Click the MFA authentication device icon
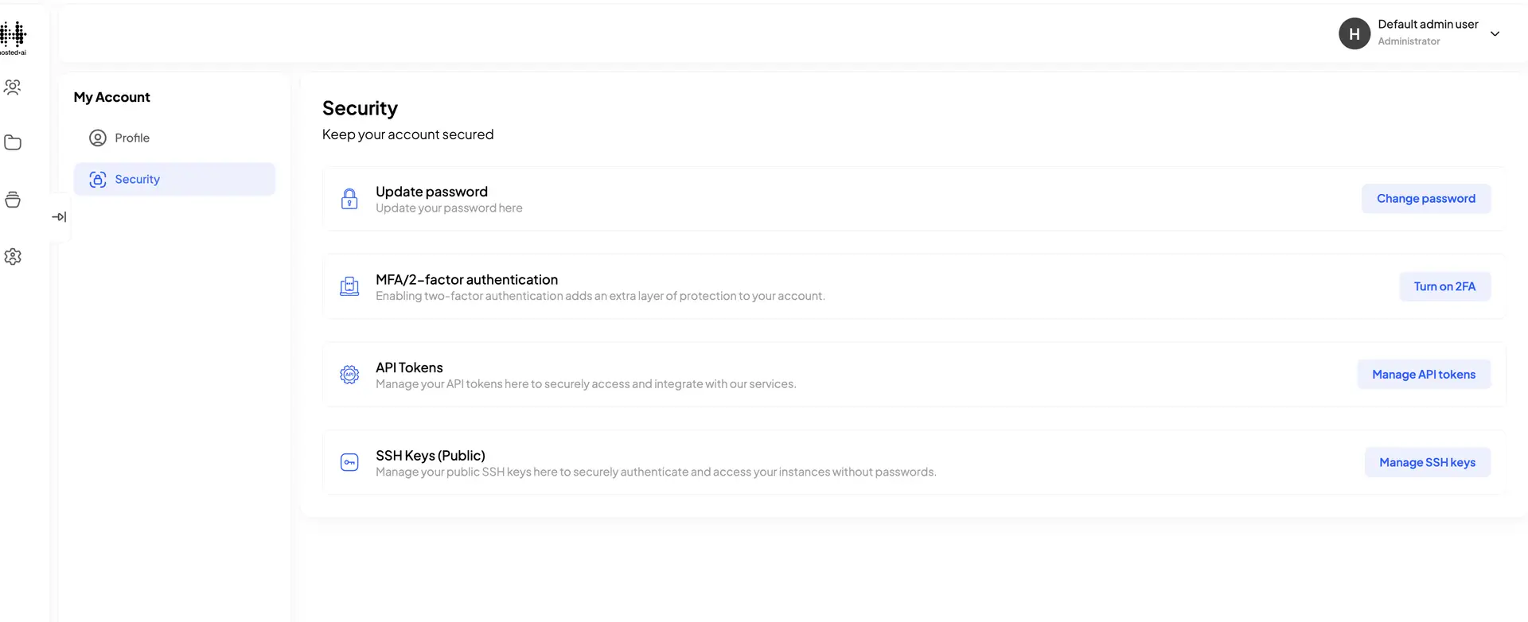Image resolution: width=1528 pixels, height=622 pixels. pos(349,286)
